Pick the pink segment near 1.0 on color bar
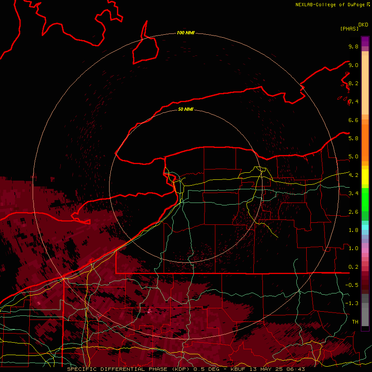The height and width of the screenshot is (372, 372). pos(365,250)
